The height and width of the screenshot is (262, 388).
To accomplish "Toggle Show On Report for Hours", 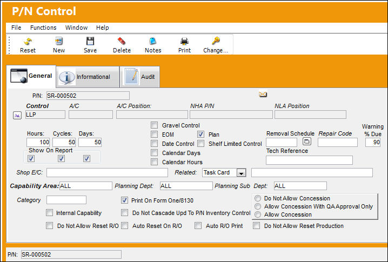I will [x=31, y=158].
